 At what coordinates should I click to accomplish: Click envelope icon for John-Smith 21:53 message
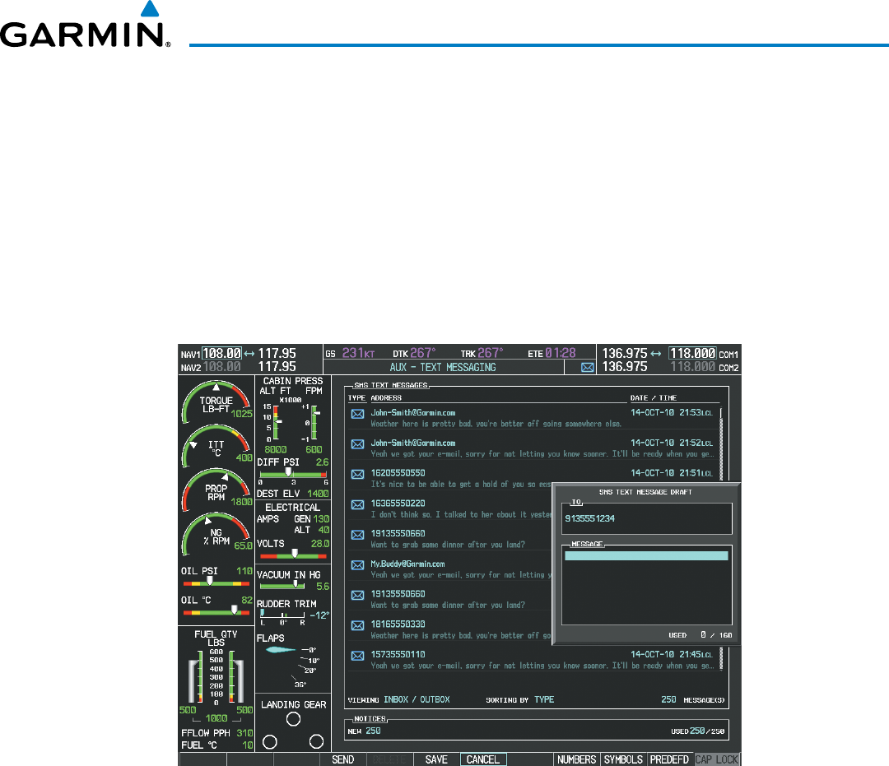click(358, 414)
